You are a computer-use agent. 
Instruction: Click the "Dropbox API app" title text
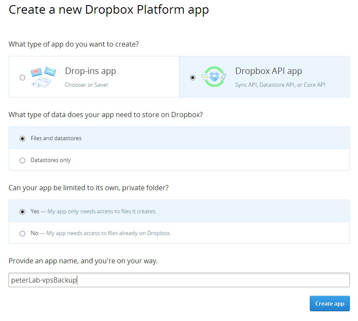(x=268, y=71)
